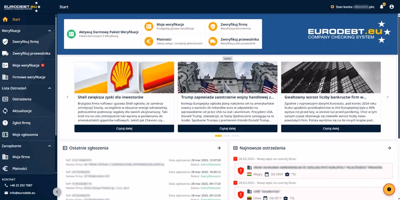Screen dimensions: 400x200
Task: Click headline Shell zwiększa zyski dla inwestorów
Action: (110, 97)
